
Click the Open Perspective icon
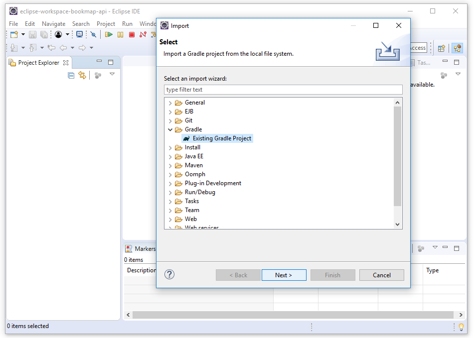point(441,48)
